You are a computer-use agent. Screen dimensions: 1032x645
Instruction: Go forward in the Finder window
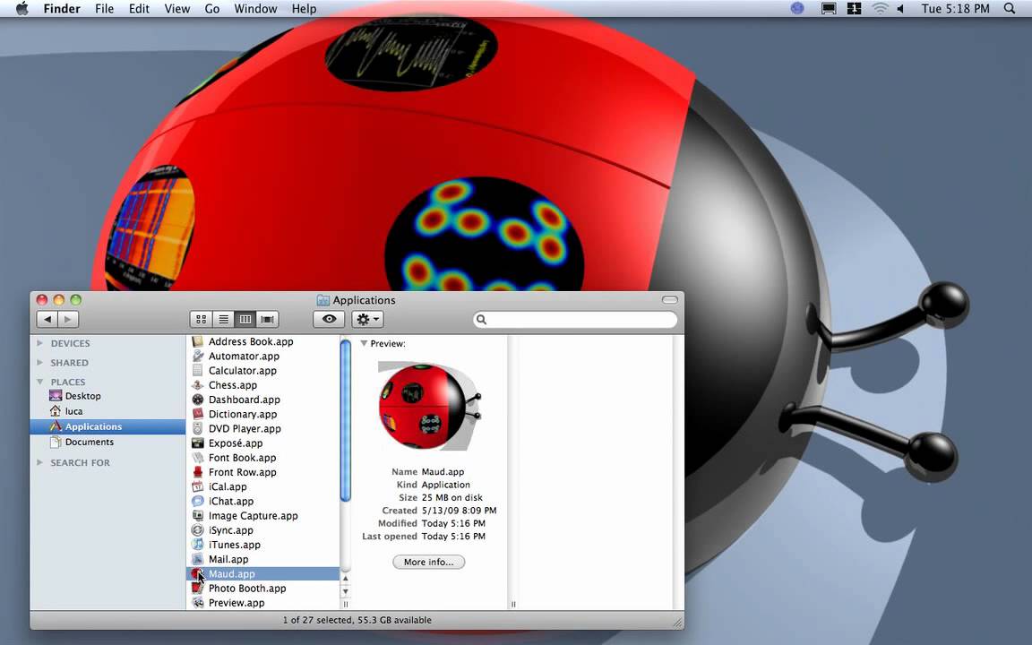pos(68,319)
